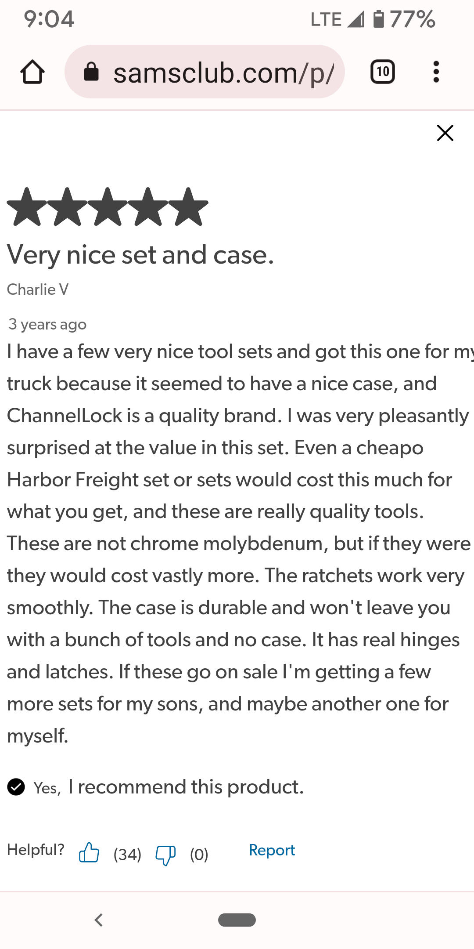Image resolution: width=474 pixels, height=949 pixels.
Task: Report this review
Action: coord(272,851)
